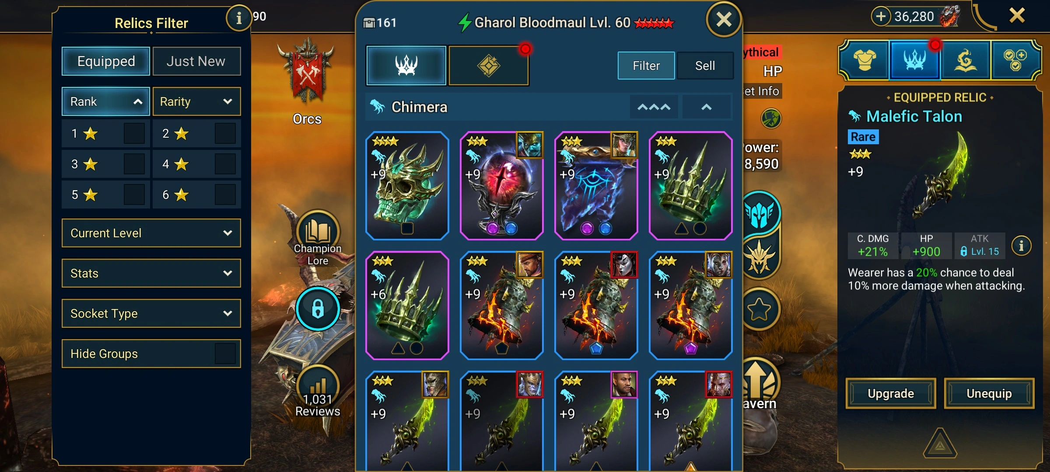The height and width of the screenshot is (472, 1050).
Task: Select the armor artifacts tab icon
Action: click(x=864, y=60)
